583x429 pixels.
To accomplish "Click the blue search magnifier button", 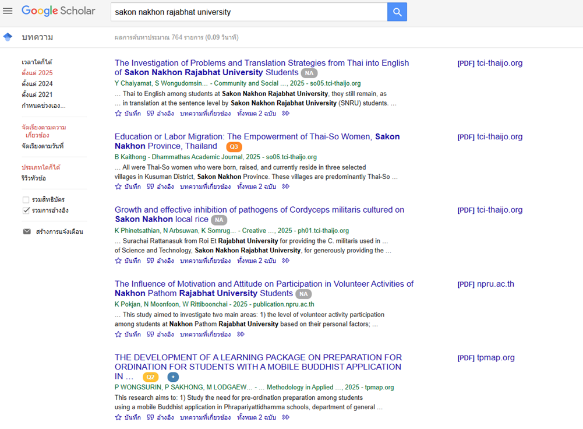I will pyautogui.click(x=397, y=12).
